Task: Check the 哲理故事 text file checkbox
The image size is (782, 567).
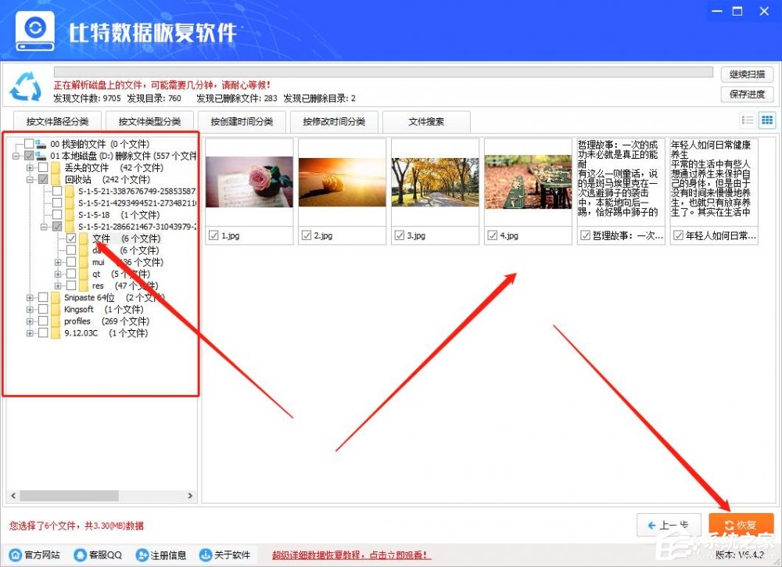Action: point(585,235)
